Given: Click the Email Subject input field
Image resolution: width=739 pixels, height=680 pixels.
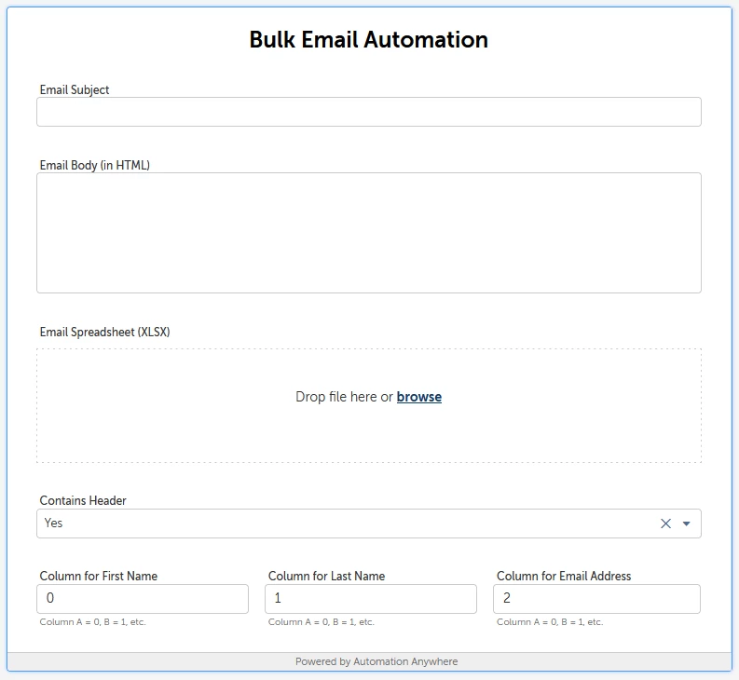Looking at the screenshot, I should pyautogui.click(x=368, y=112).
